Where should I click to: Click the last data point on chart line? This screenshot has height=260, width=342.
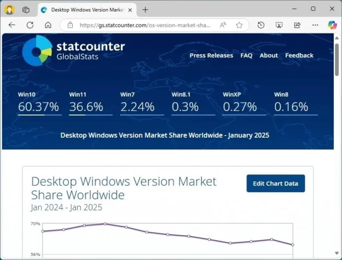tap(292, 245)
